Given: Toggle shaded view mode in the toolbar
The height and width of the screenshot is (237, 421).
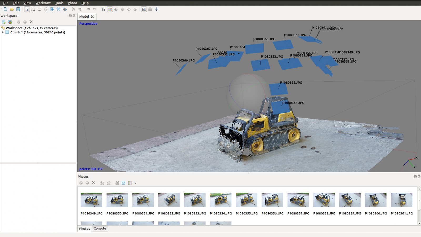Looking at the screenshot, I should 117,9.
